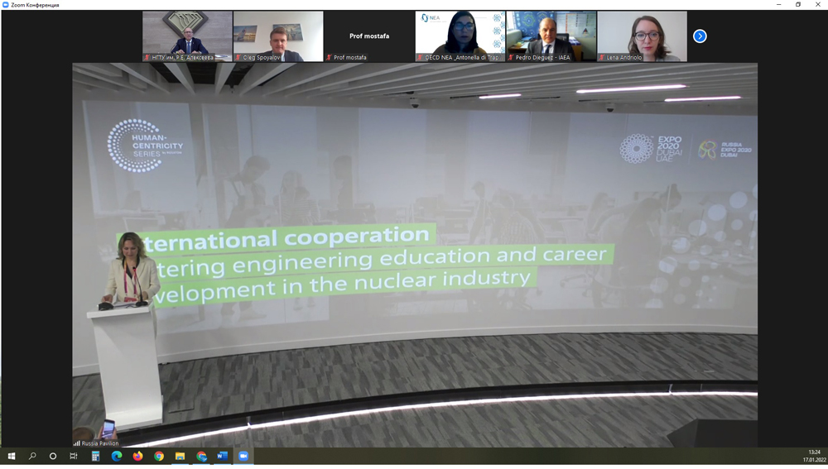Launch Firefox from the taskbar
Screen dimensions: 828x469
click(137, 456)
